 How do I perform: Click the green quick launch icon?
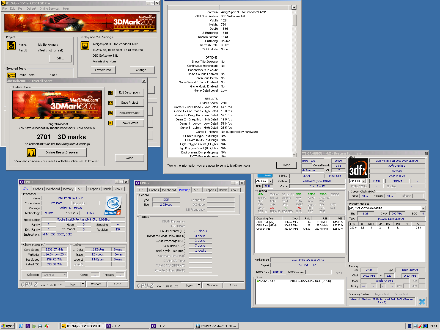tap(34, 326)
